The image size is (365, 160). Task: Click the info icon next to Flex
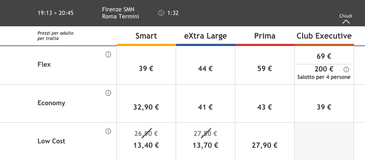pos(108,54)
